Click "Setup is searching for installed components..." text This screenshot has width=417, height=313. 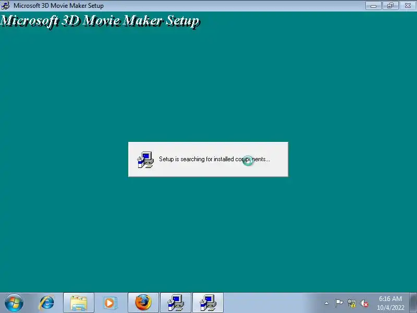coord(214,159)
